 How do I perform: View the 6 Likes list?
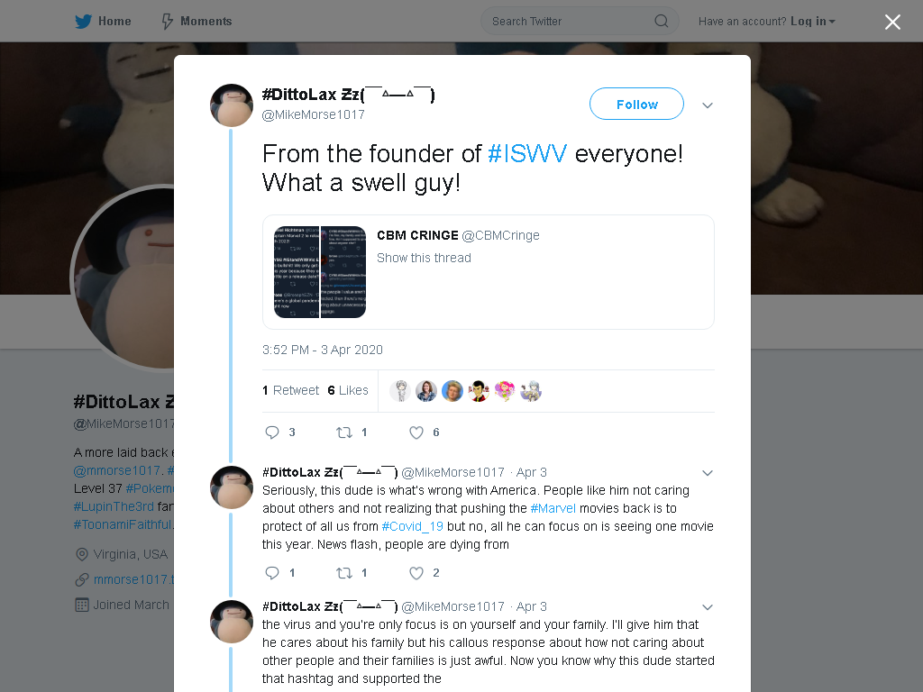pyautogui.click(x=348, y=391)
